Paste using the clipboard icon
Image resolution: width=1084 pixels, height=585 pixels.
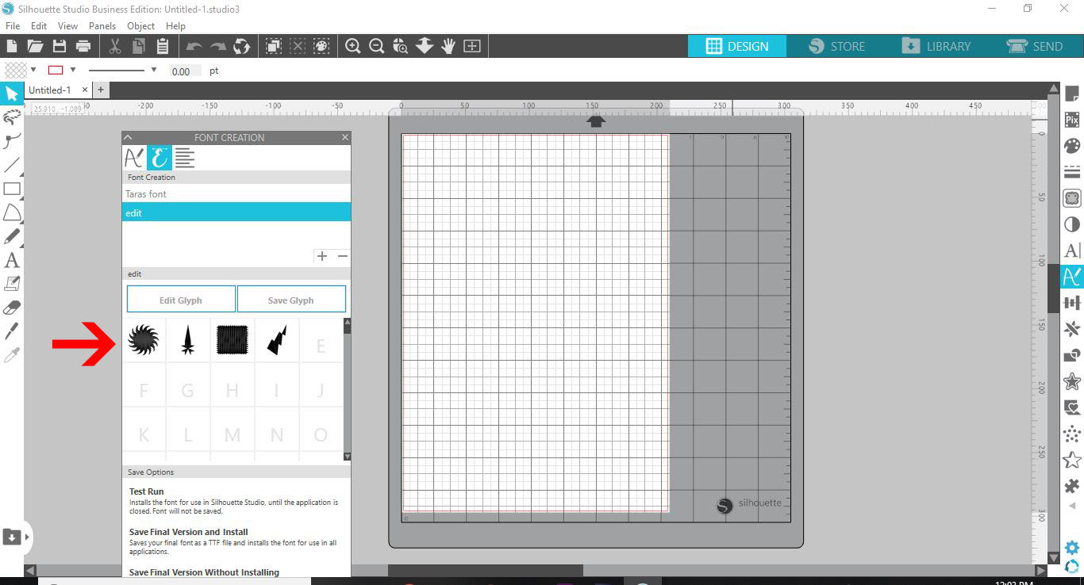pyautogui.click(x=162, y=46)
